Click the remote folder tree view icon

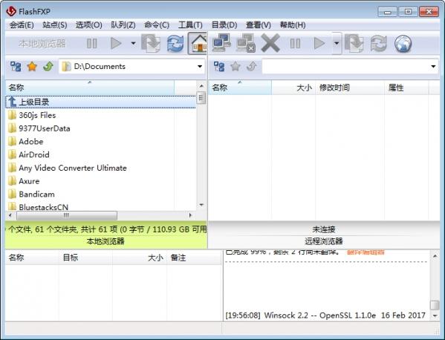219,67
